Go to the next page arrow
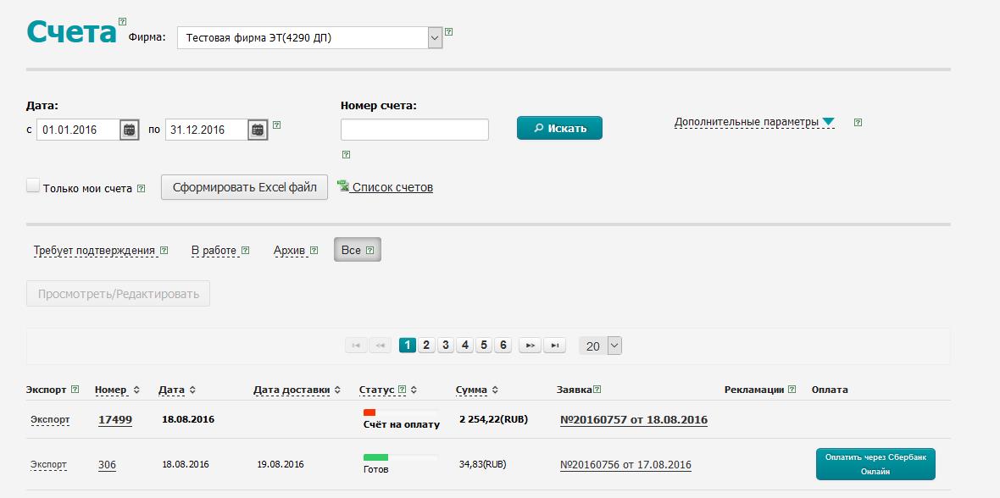This screenshot has width=1000, height=498. (x=530, y=346)
